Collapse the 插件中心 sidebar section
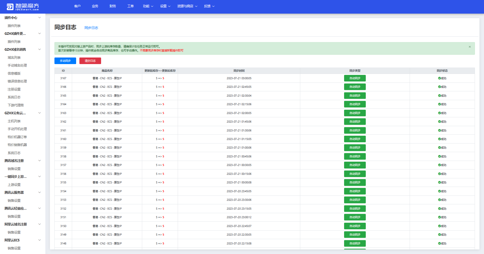Viewport: 484px width, 254px height. (x=39, y=18)
